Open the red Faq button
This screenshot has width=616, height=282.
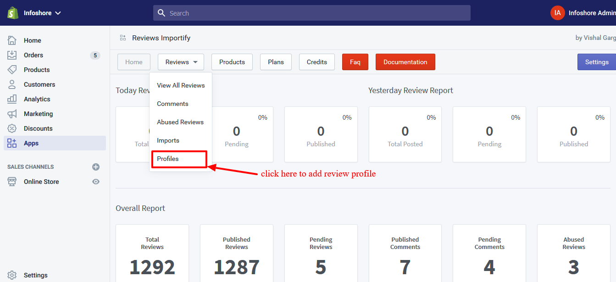355,62
